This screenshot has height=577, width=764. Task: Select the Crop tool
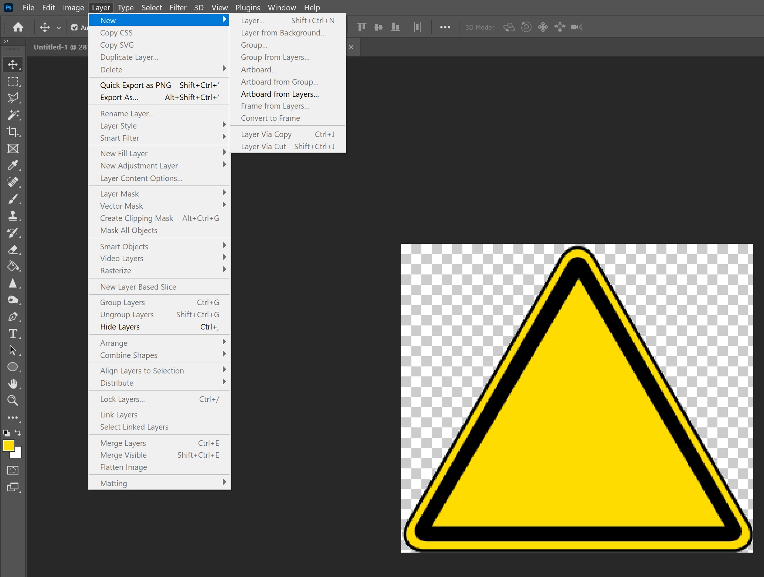[x=13, y=132]
